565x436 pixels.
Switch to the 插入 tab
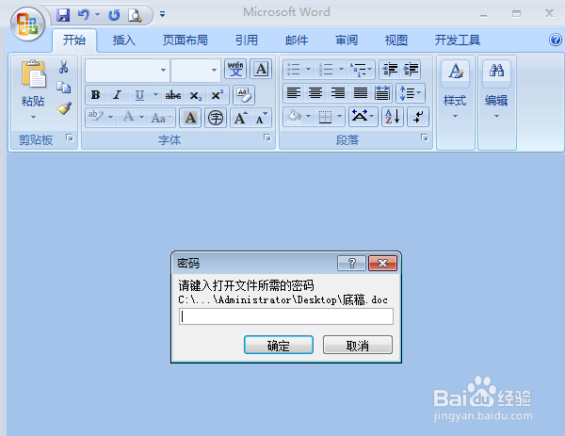point(124,40)
